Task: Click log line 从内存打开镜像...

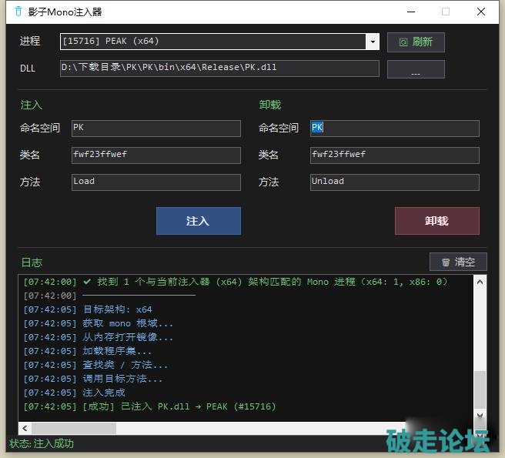Action: (98, 337)
